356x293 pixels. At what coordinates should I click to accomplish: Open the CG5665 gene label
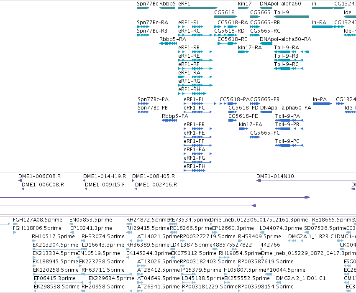(x=260, y=12)
